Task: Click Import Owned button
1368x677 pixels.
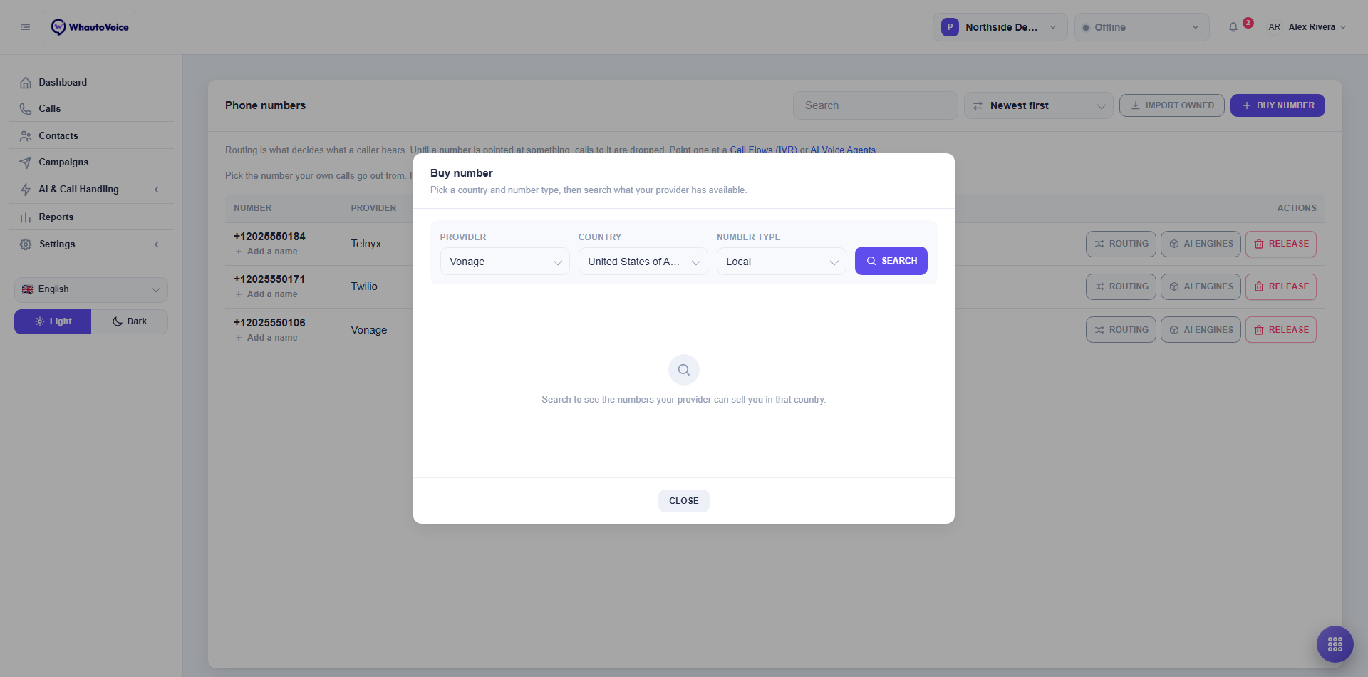Action: (1172, 105)
